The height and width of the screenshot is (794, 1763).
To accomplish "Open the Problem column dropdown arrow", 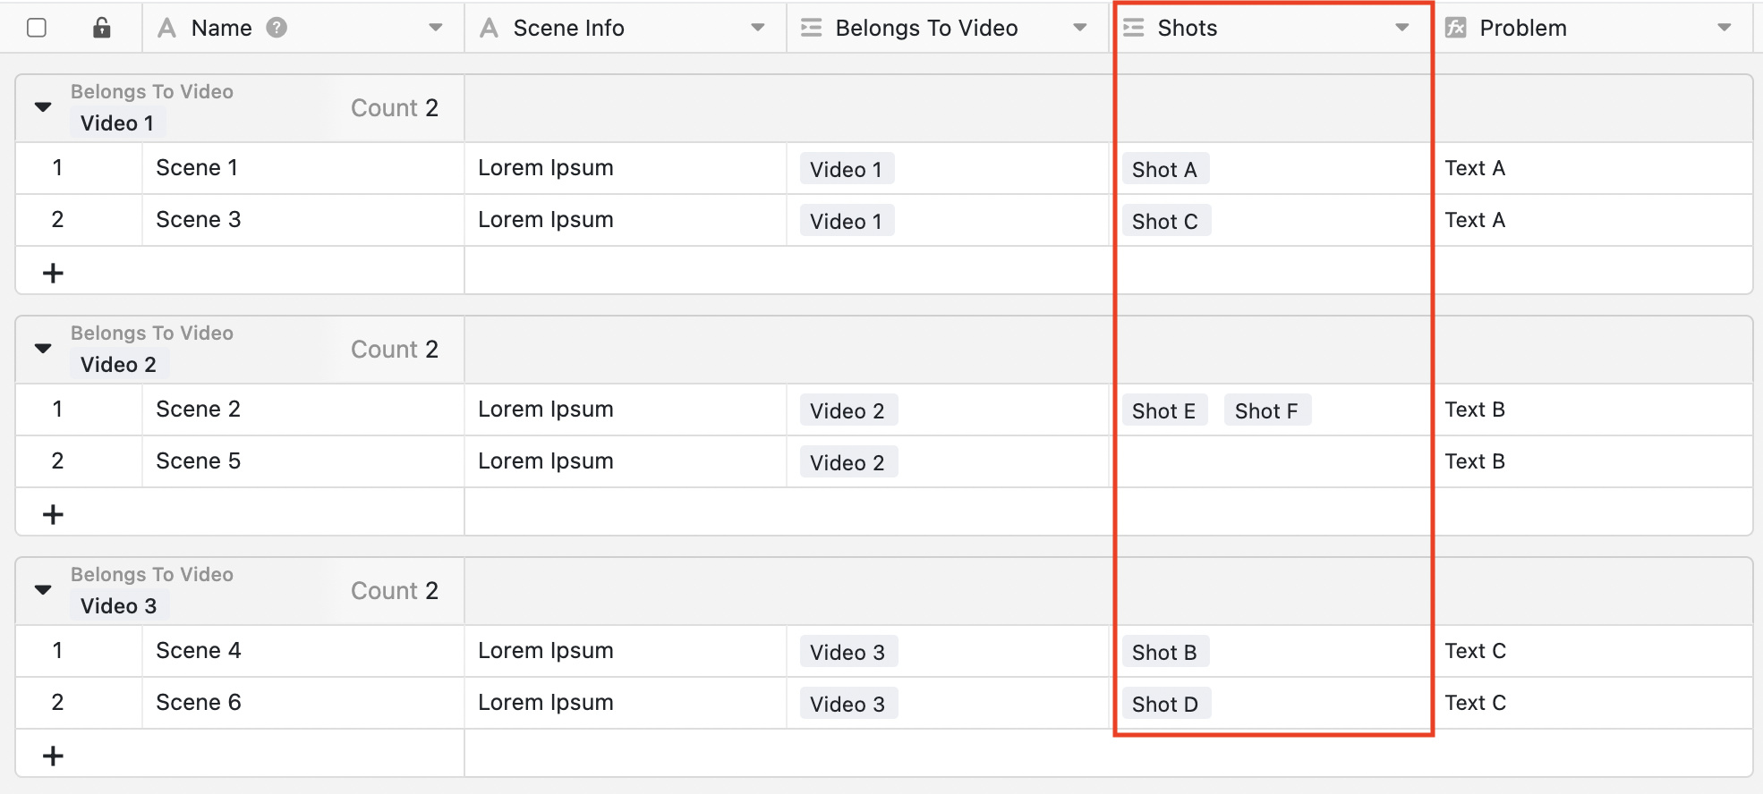I will 1725,28.
